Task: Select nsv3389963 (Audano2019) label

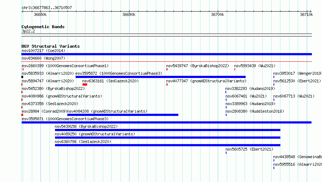Action: point(250,104)
